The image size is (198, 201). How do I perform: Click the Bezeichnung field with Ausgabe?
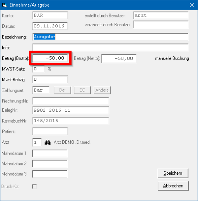pos(111,37)
